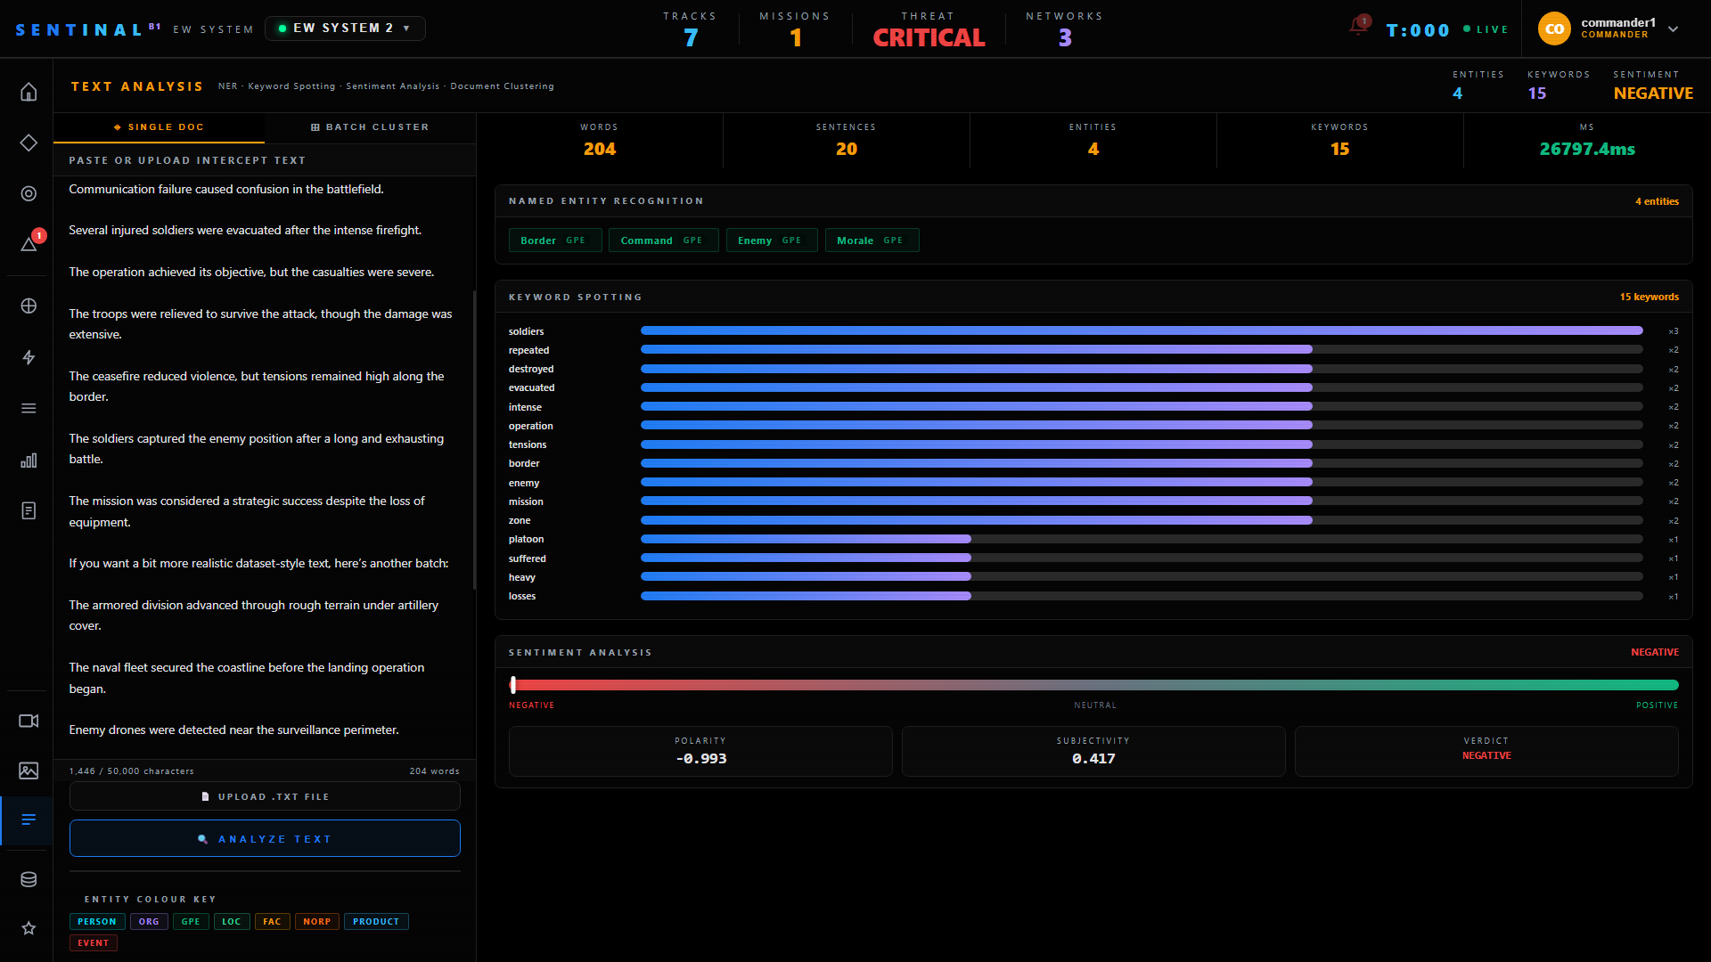Click the SENTINAL logo text
This screenshot has width=1711, height=962.
(x=79, y=30)
